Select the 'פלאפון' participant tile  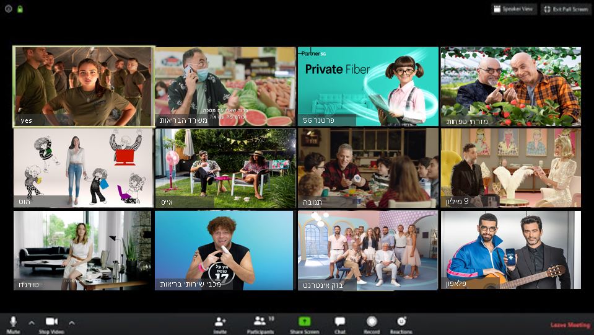pyautogui.click(x=510, y=250)
